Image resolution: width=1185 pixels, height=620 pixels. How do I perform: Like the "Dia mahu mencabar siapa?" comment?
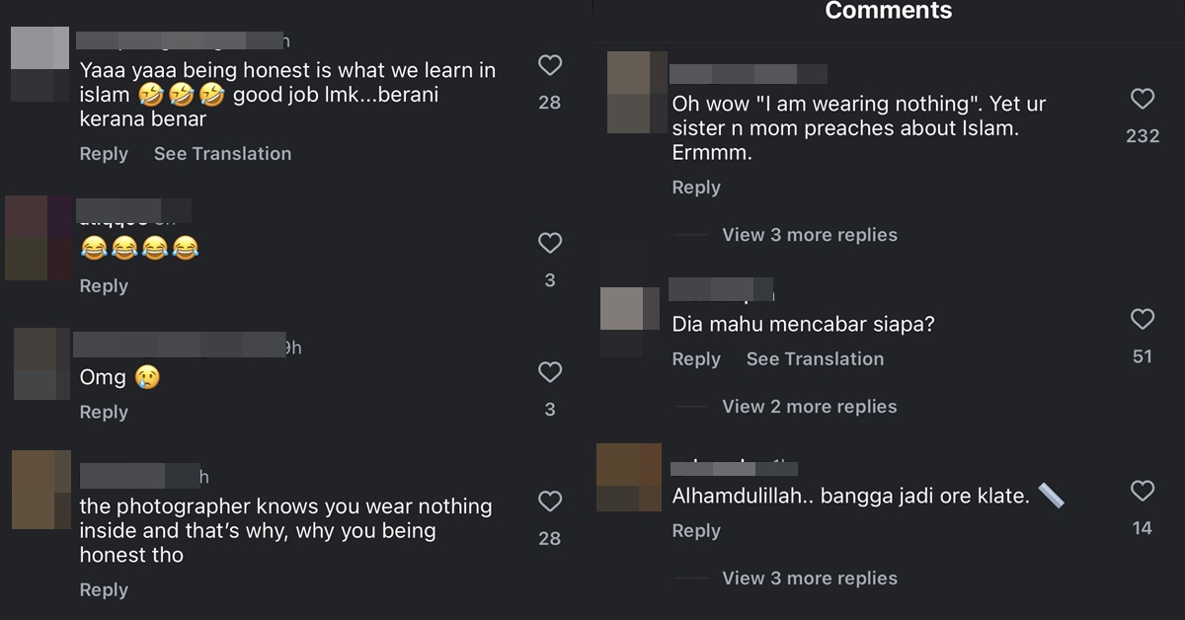(x=1143, y=319)
